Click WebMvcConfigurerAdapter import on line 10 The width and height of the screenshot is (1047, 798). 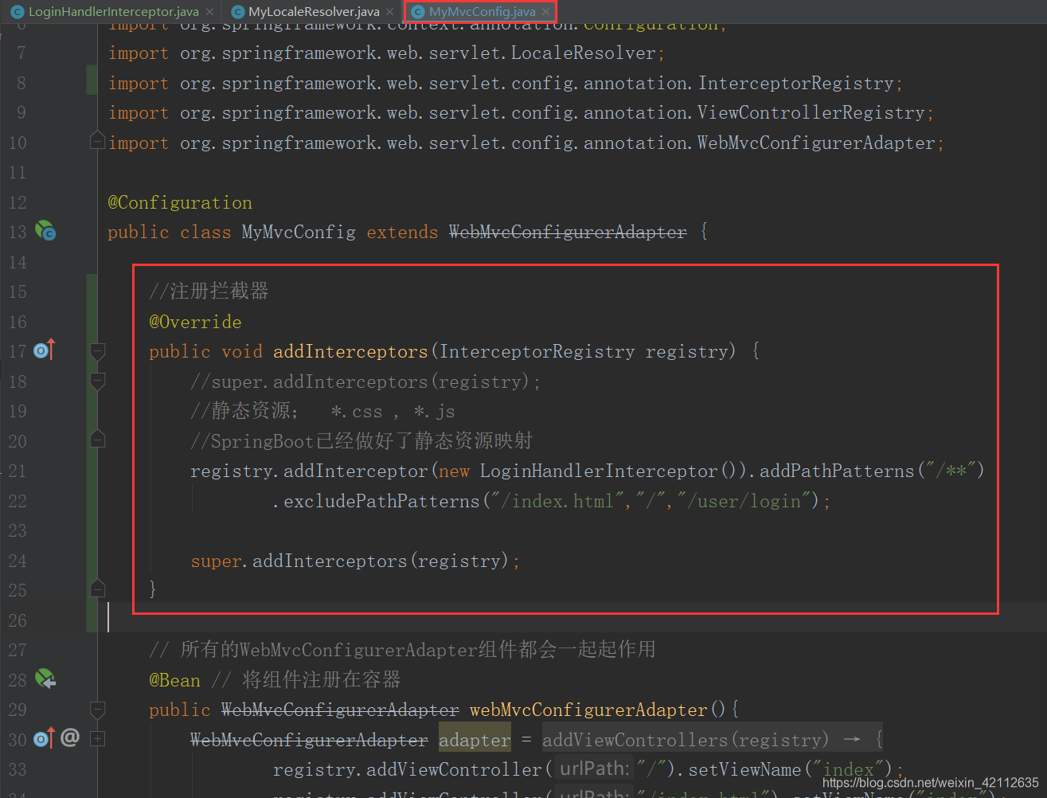pos(816,143)
